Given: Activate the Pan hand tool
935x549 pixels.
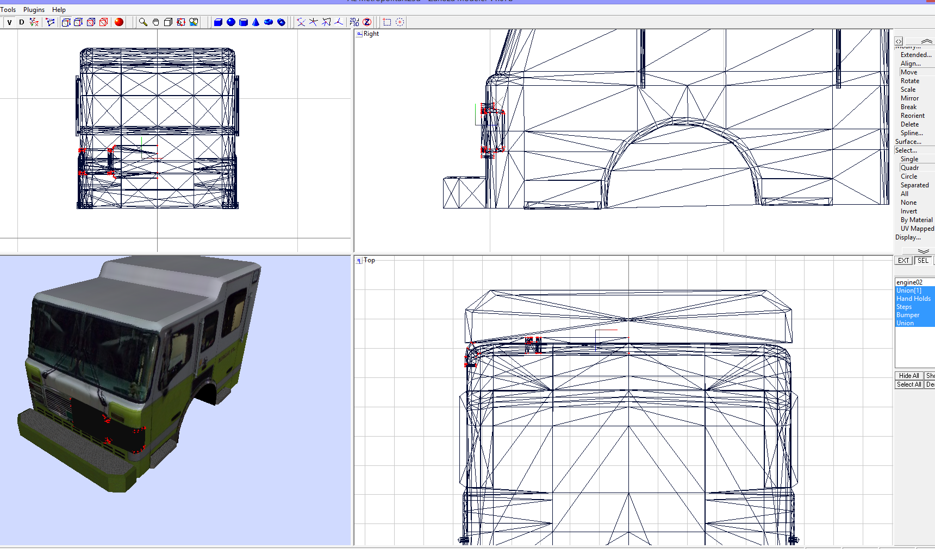Looking at the screenshot, I should click(x=156, y=22).
